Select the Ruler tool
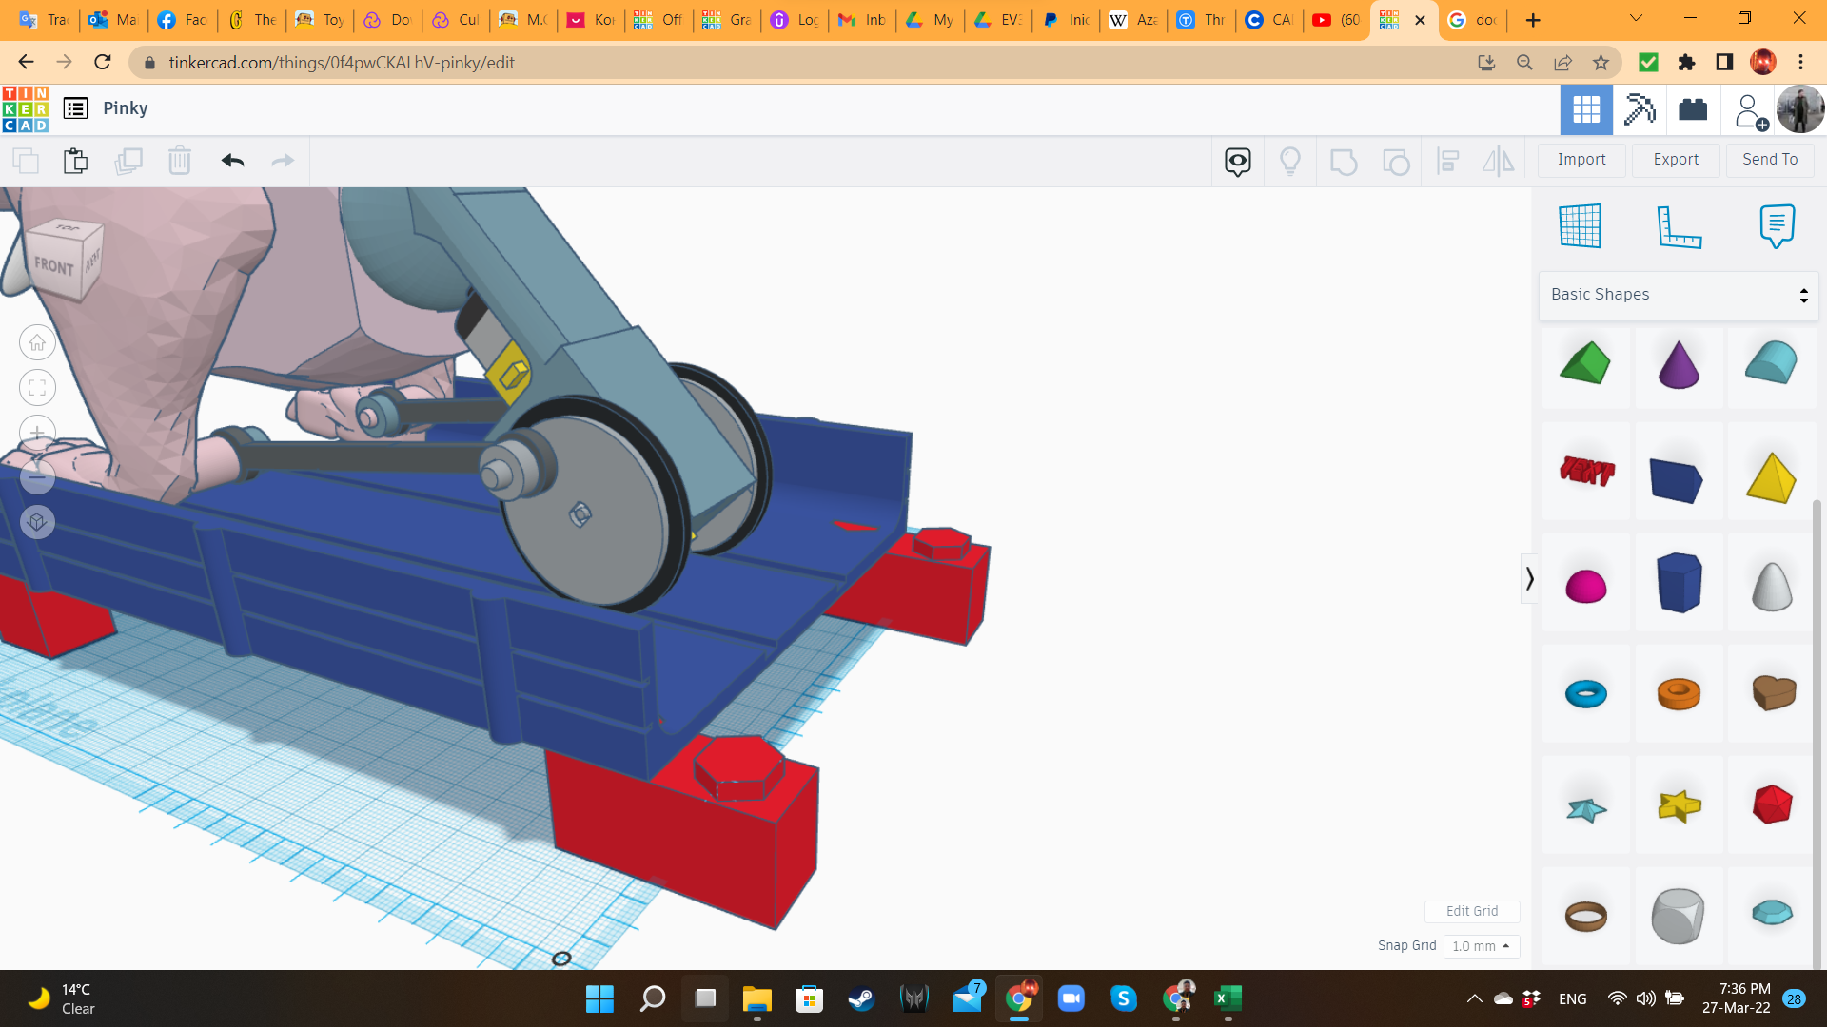This screenshot has height=1027, width=1827. tap(1679, 226)
